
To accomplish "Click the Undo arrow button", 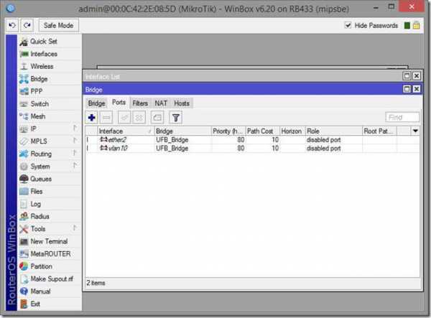I will [12, 26].
